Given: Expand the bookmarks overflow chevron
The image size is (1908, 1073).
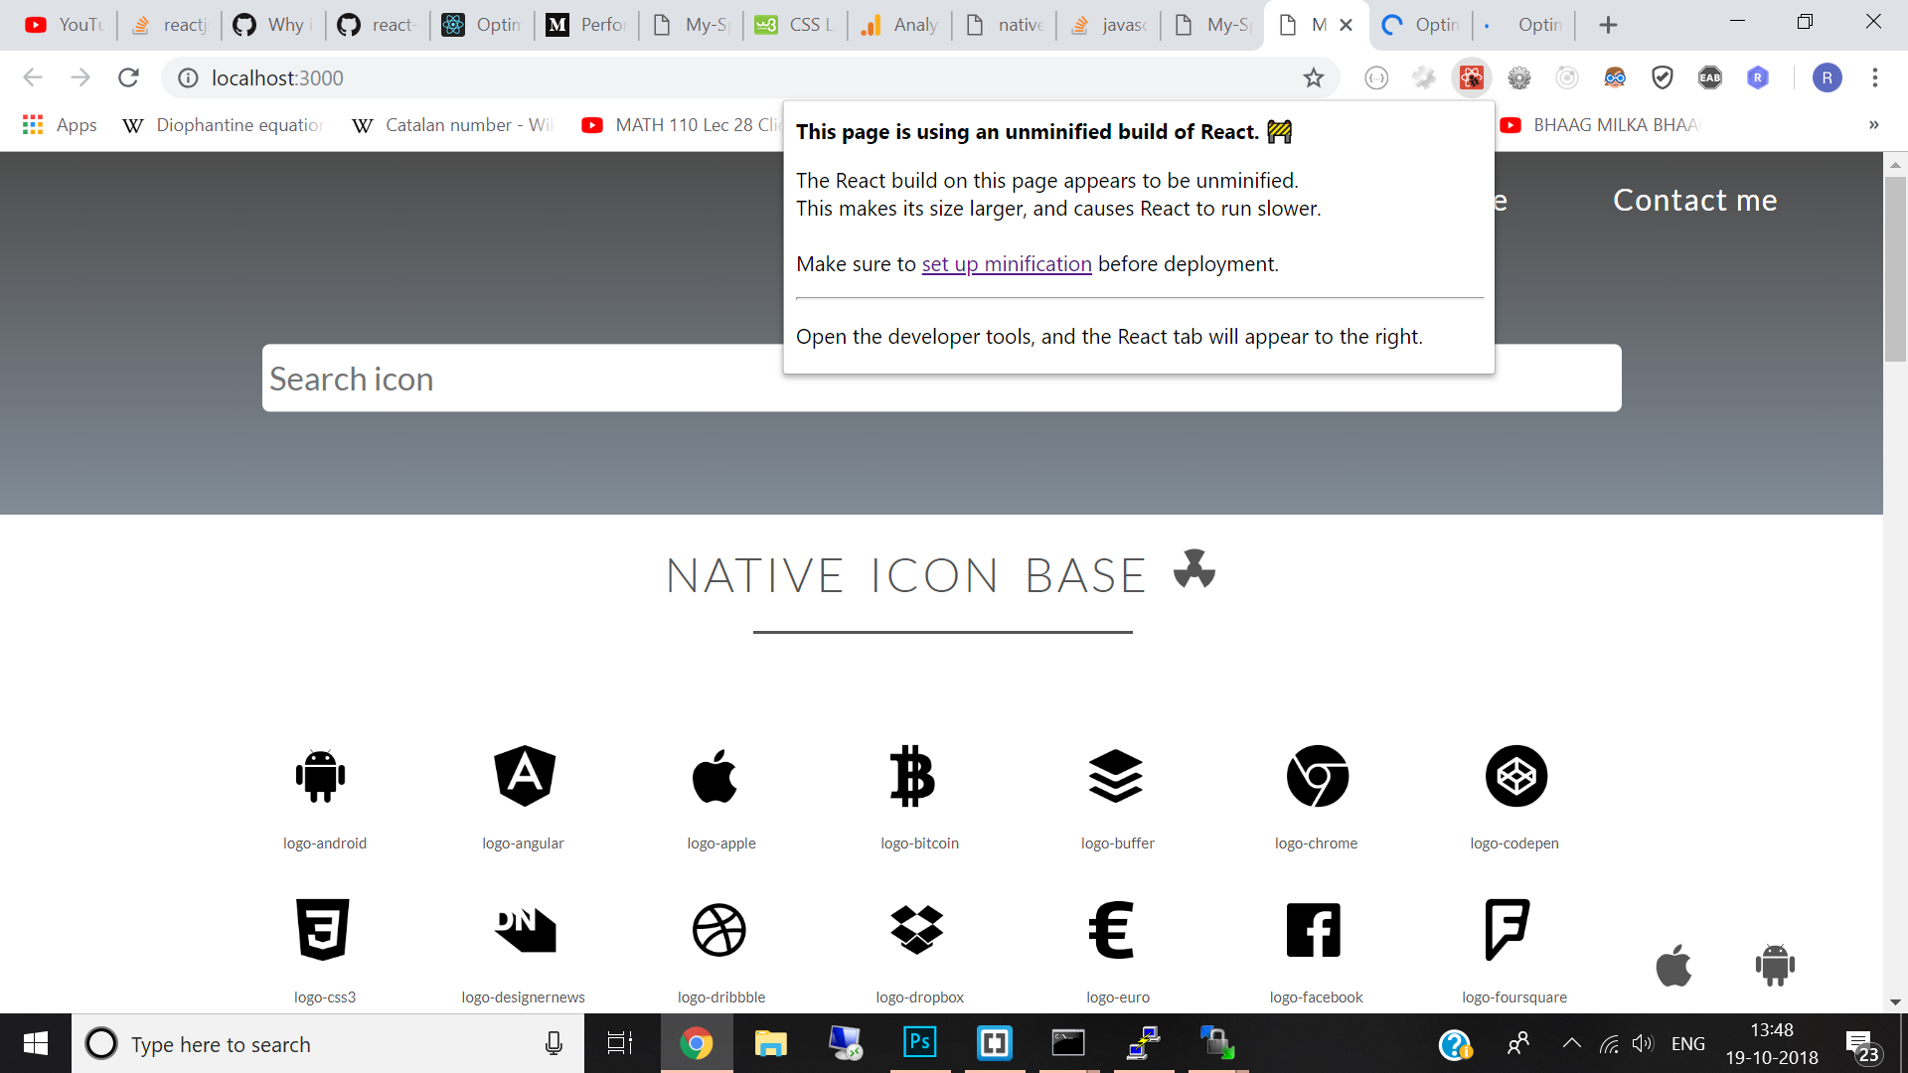Looking at the screenshot, I should click(1873, 125).
